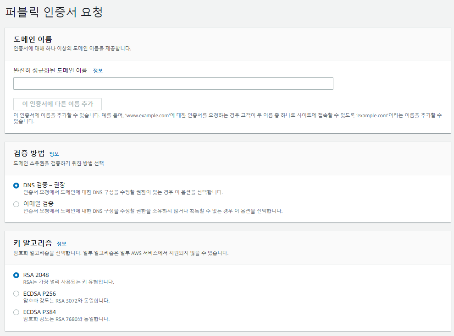Click text starting '암호화 알고리즘을 선택합니다'
Viewport: 454px width, 336px height.
click(x=121, y=253)
